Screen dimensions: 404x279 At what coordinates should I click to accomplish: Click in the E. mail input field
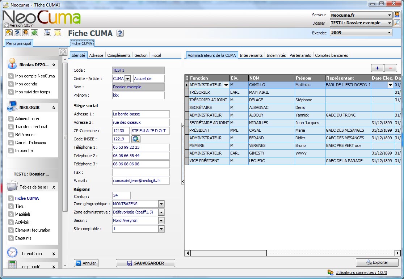tap(141, 181)
